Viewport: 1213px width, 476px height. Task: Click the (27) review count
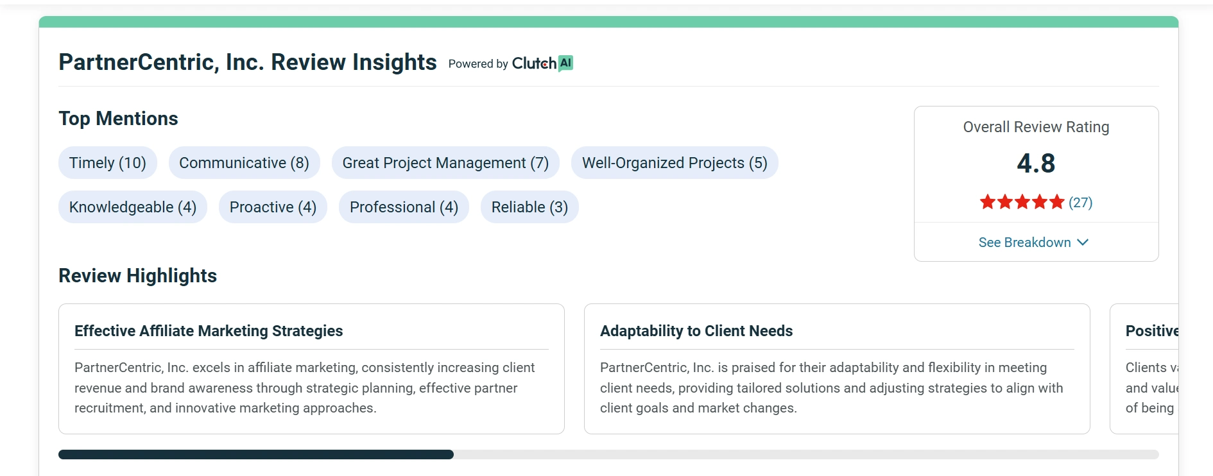click(x=1080, y=203)
